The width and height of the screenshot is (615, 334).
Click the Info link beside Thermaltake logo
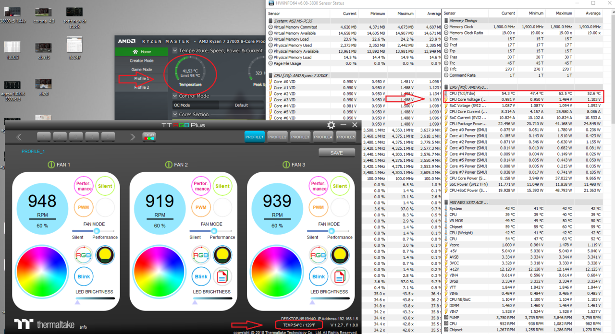click(83, 327)
